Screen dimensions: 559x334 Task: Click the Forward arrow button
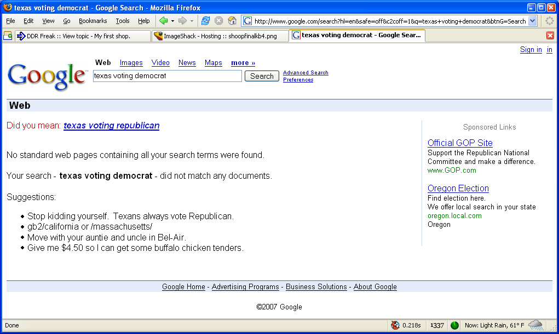click(x=182, y=21)
